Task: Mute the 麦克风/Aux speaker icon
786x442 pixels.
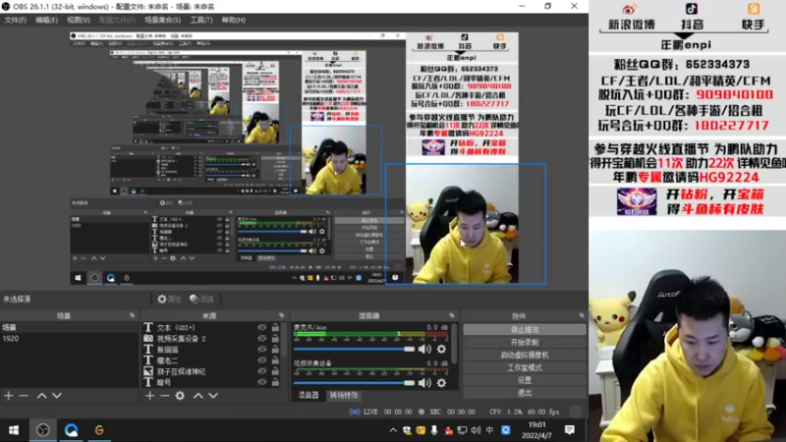Action: (x=424, y=350)
